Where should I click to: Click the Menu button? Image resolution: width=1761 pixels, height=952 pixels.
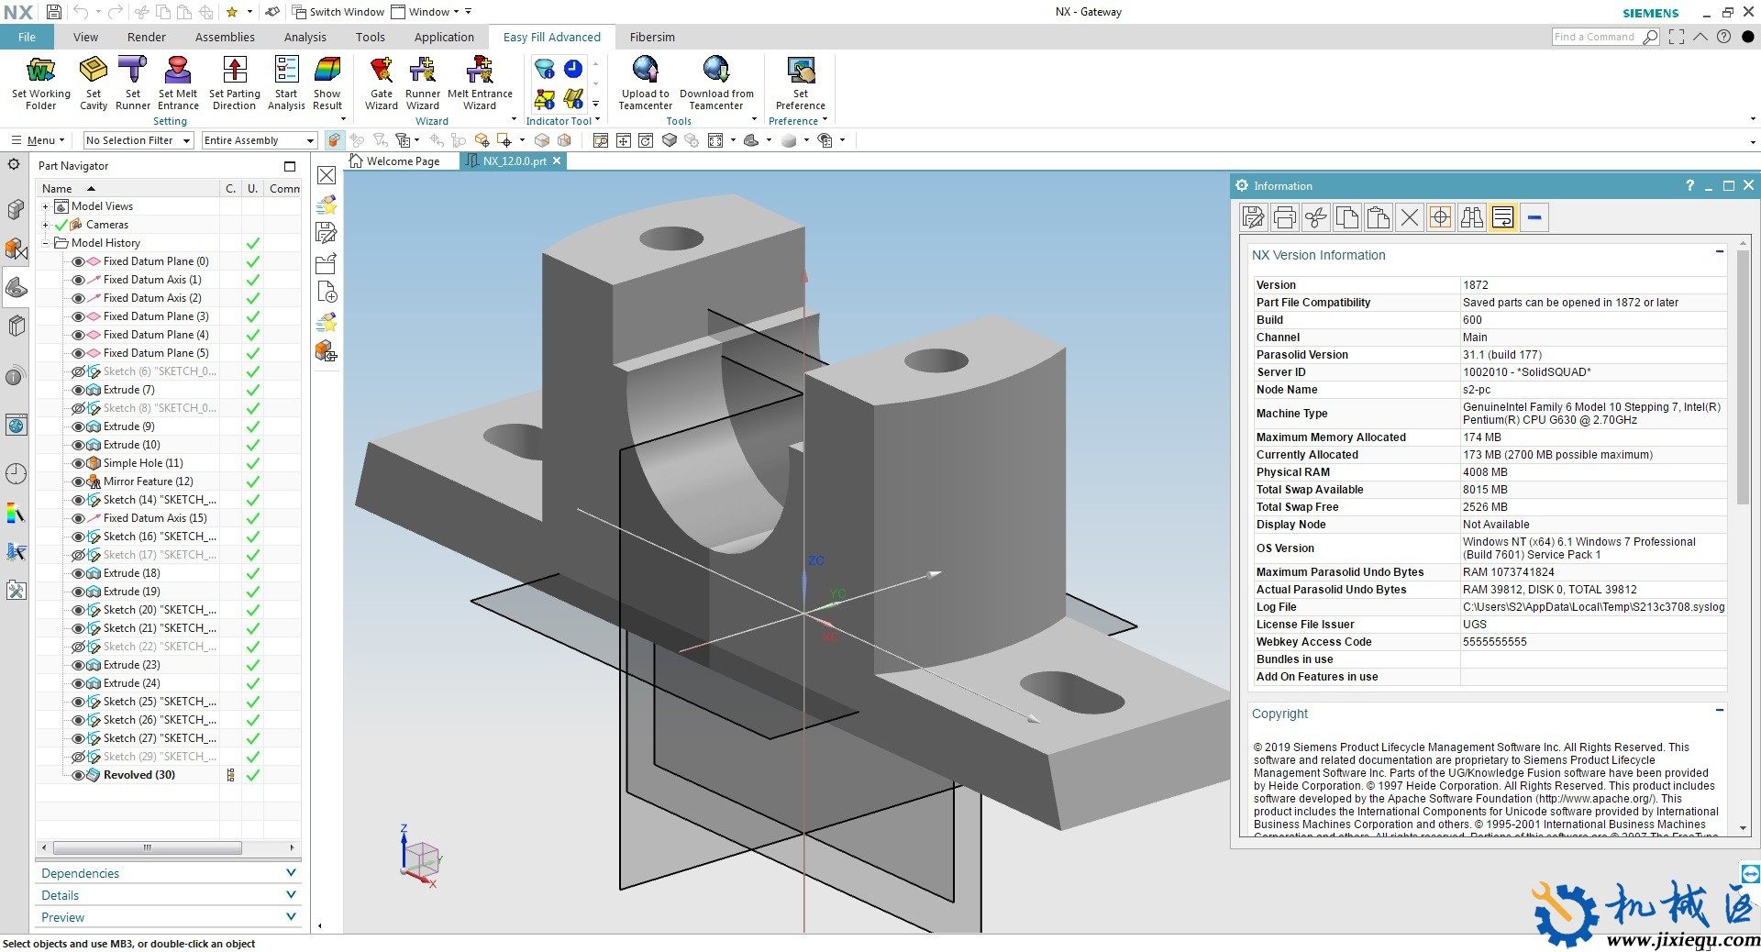[x=37, y=140]
